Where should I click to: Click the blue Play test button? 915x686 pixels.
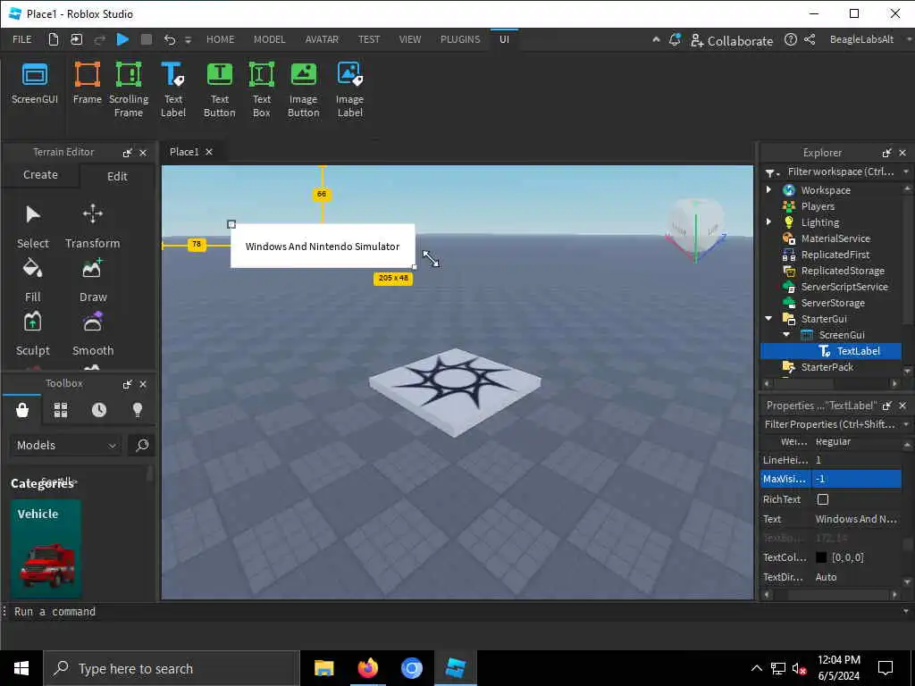coord(122,39)
